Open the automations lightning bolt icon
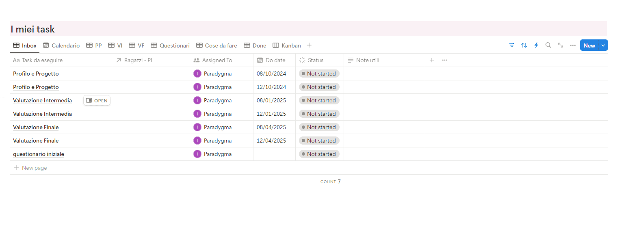Screen dimensions: 617x225 pyautogui.click(x=536, y=45)
